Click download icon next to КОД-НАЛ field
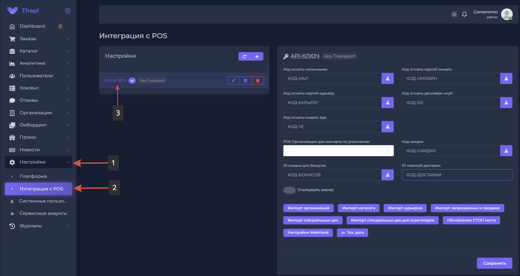The image size is (520, 276). tap(387, 78)
